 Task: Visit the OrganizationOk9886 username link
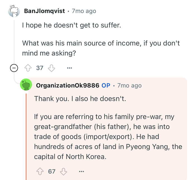point(68,86)
